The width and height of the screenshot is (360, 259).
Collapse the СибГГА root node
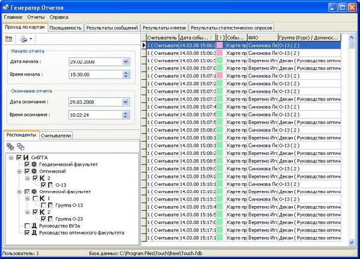coord(11,158)
